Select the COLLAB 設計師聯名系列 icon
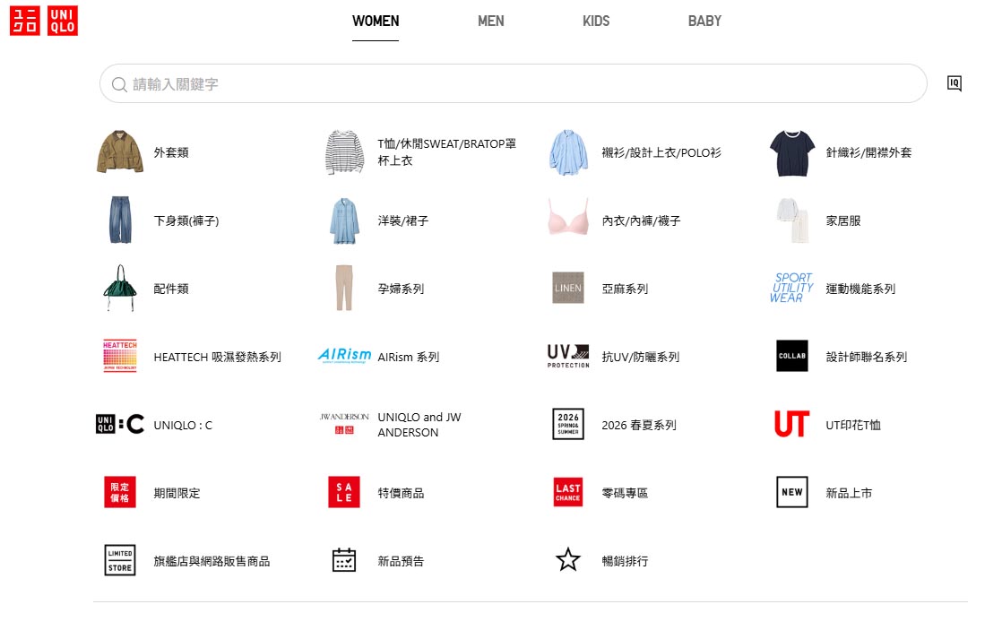Image resolution: width=1002 pixels, height=639 pixels. tap(791, 356)
